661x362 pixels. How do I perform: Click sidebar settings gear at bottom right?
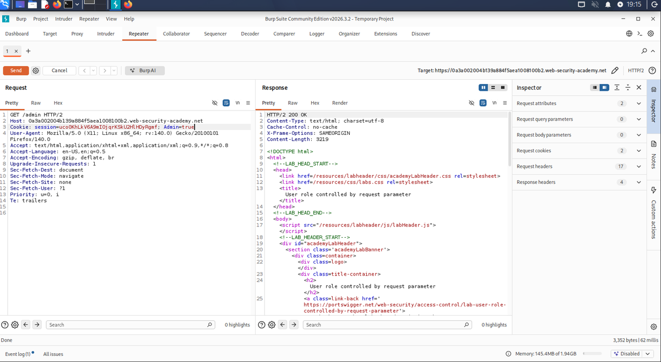tap(654, 327)
